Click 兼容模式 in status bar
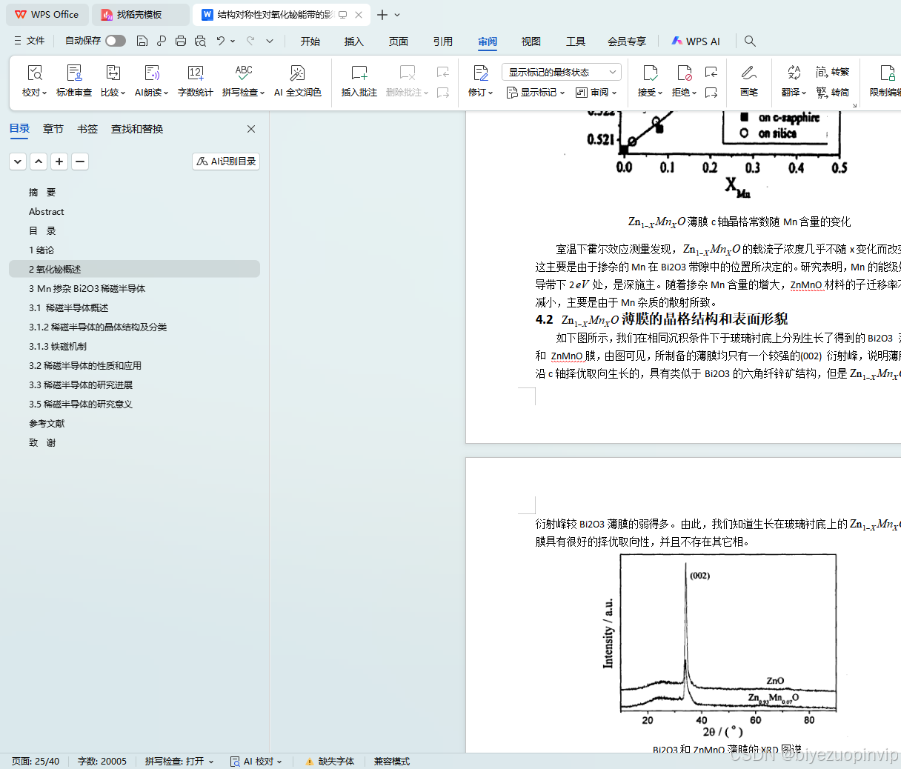The width and height of the screenshot is (901, 769). pyautogui.click(x=392, y=761)
